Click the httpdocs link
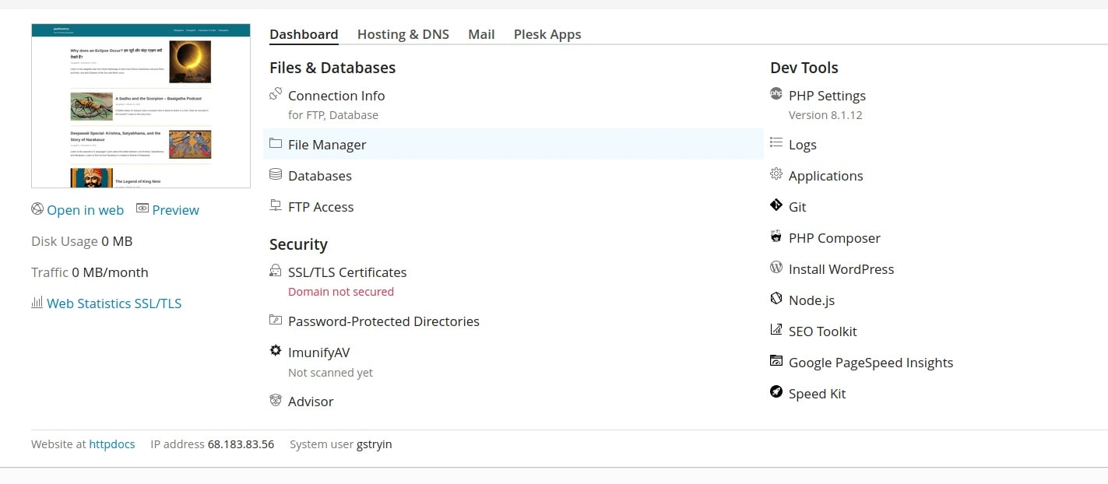The width and height of the screenshot is (1108, 484). pyautogui.click(x=112, y=444)
